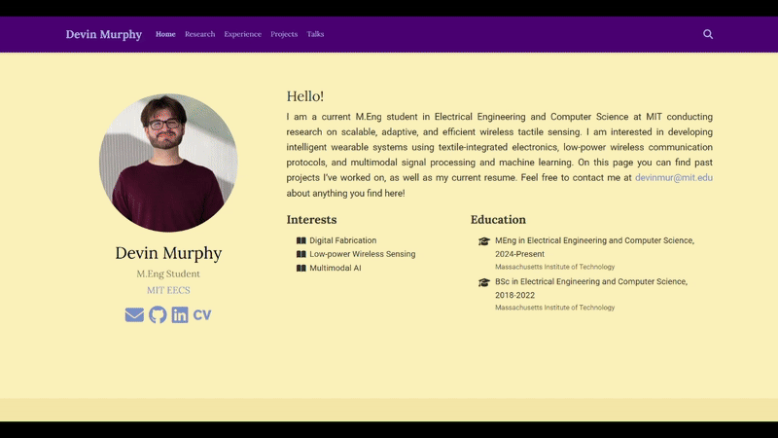
Task: Open the search magnifier in navbar
Action: [708, 34]
